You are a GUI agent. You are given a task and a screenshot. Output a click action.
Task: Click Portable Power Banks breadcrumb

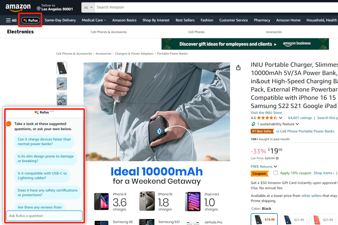click(172, 54)
